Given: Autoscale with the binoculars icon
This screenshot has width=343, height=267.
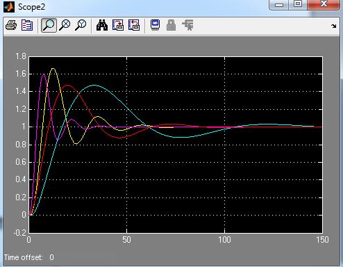Looking at the screenshot, I should [102, 25].
